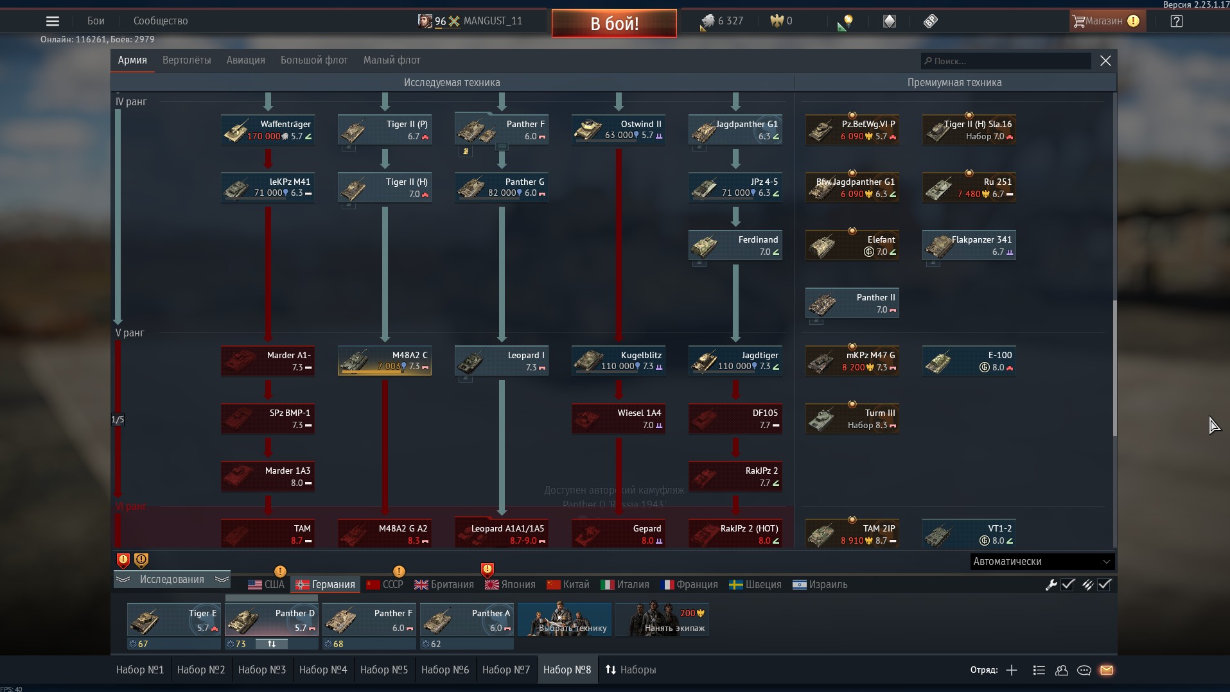Click the orange warning badge above Исследования
The width and height of the screenshot is (1230, 692).
pos(141,560)
